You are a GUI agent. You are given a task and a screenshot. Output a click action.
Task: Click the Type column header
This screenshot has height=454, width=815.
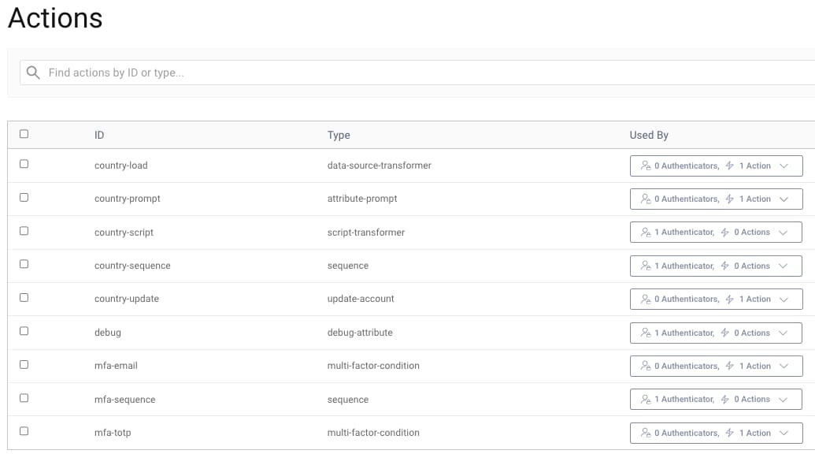click(x=338, y=135)
